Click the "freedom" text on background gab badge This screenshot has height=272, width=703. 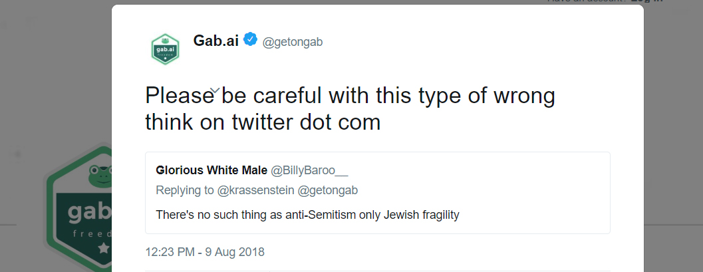pos(92,234)
